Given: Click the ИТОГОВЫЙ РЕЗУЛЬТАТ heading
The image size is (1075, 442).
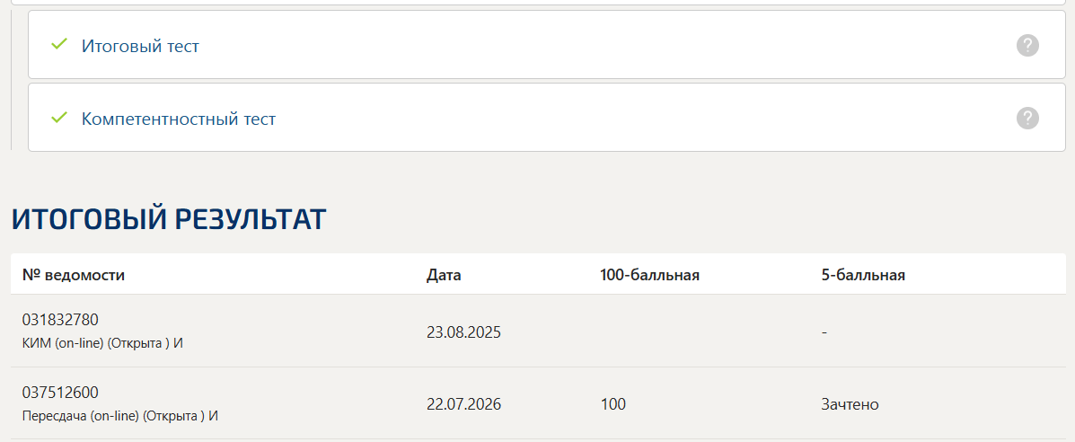Looking at the screenshot, I should [x=169, y=219].
